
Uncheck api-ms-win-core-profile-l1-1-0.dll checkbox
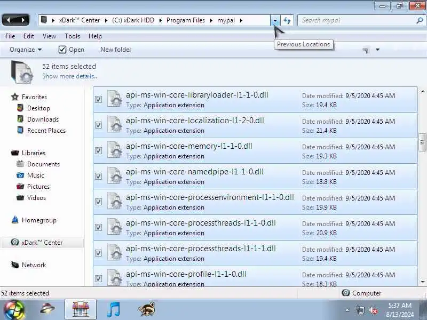[x=98, y=278]
